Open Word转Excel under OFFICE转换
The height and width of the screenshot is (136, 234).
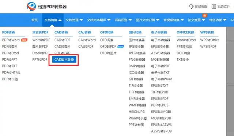[x=186, y=40]
